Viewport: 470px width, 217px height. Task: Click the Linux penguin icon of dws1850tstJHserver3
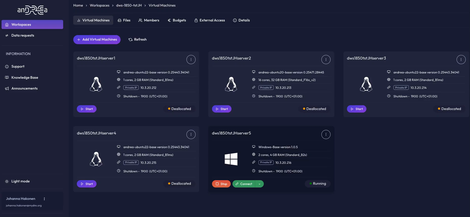366,84
